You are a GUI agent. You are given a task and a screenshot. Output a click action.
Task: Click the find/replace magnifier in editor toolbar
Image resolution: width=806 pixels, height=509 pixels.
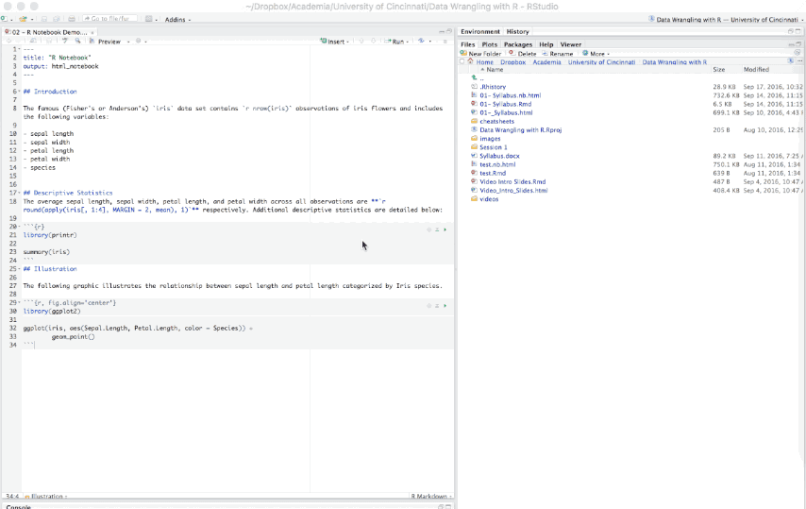(x=77, y=42)
